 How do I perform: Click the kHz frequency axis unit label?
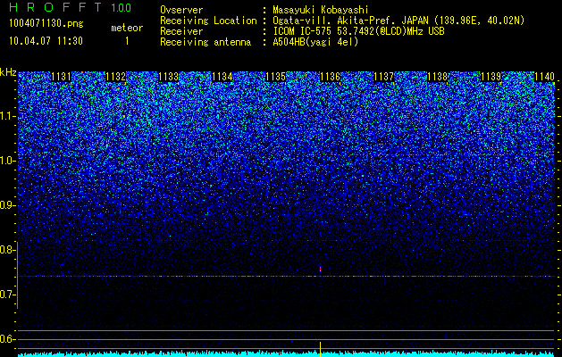pos(8,72)
